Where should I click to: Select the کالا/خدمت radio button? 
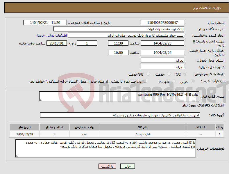148,74
